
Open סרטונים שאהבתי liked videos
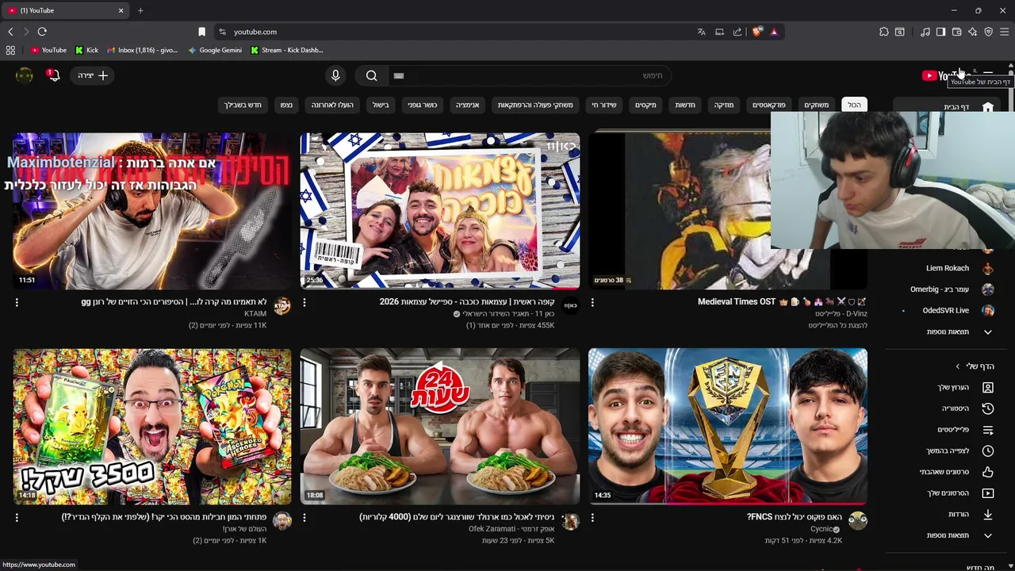click(948, 472)
